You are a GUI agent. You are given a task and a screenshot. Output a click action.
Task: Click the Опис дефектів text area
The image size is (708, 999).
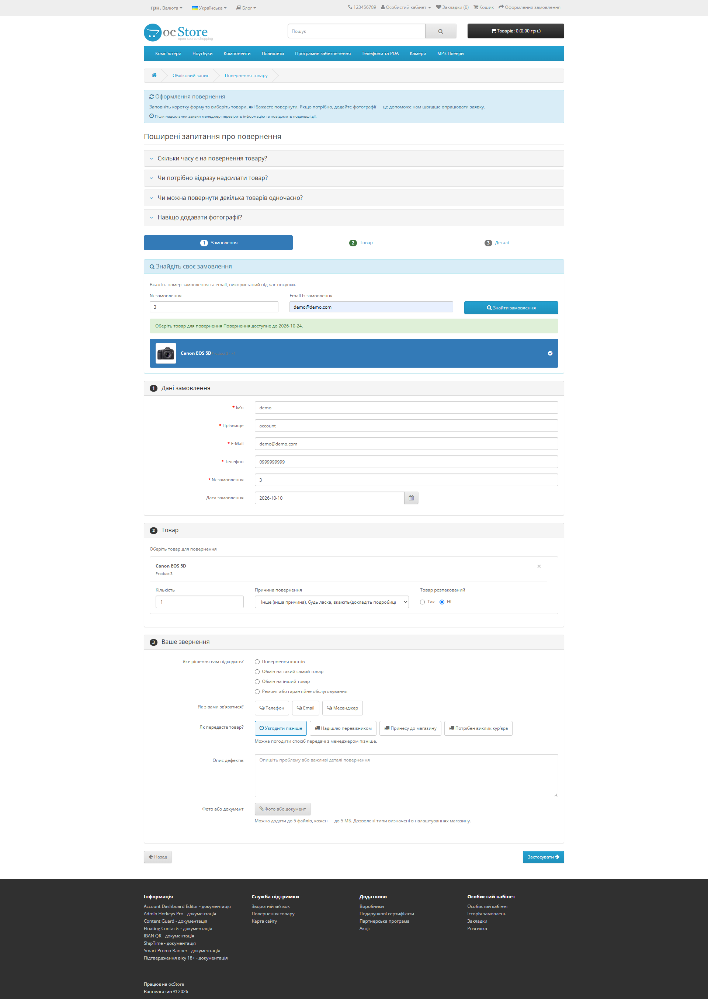(406, 776)
